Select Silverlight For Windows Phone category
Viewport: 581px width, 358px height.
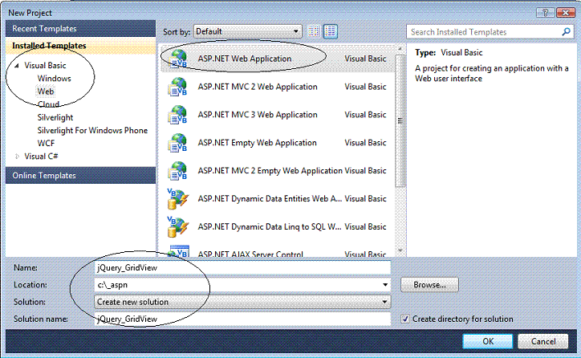[x=92, y=131]
